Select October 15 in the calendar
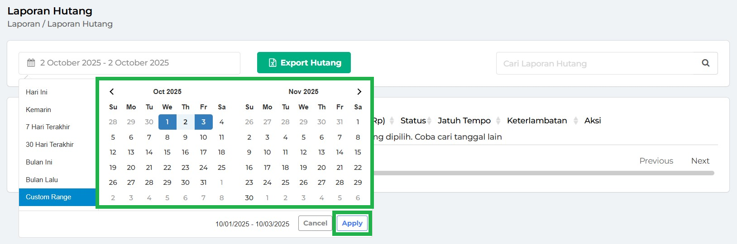 tap(167, 152)
